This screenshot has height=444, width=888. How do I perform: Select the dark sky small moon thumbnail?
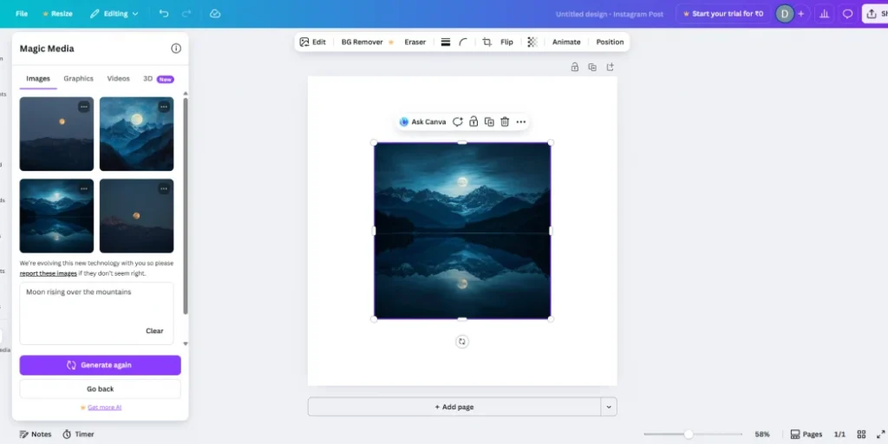56,134
